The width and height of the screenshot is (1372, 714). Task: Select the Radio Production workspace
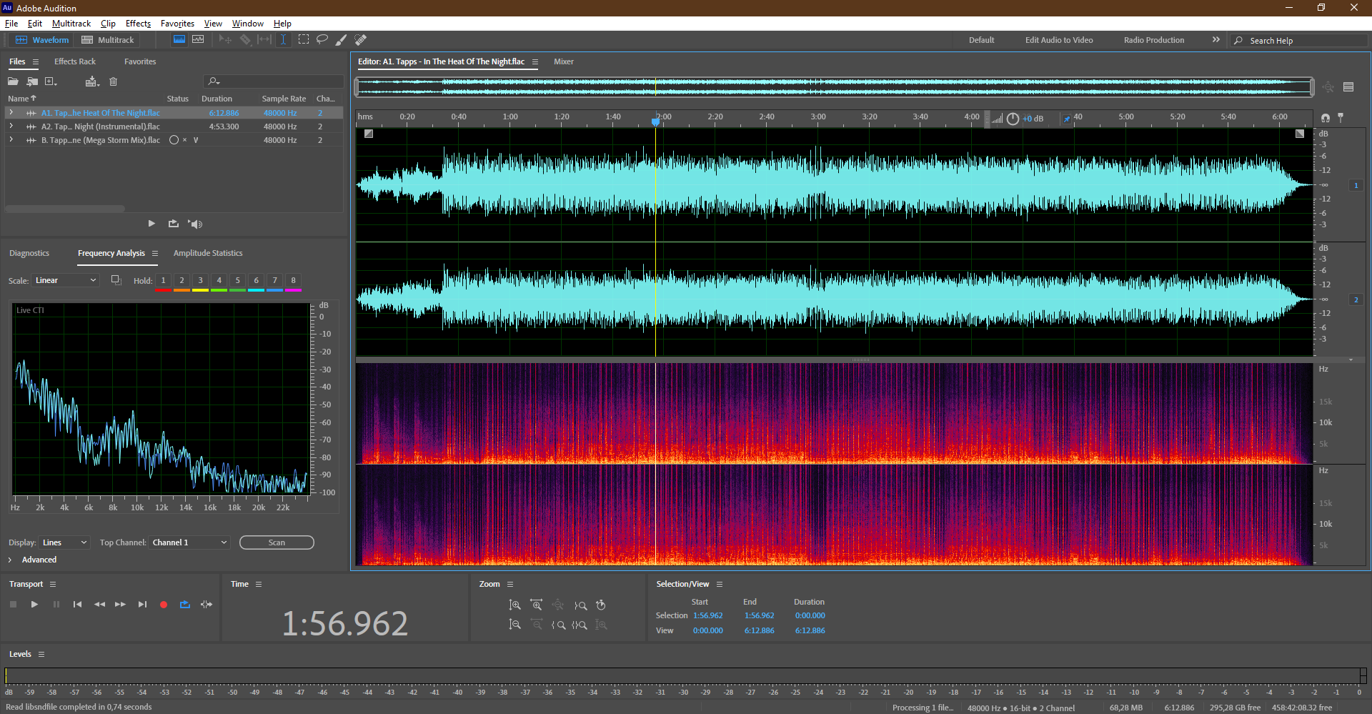(1154, 40)
